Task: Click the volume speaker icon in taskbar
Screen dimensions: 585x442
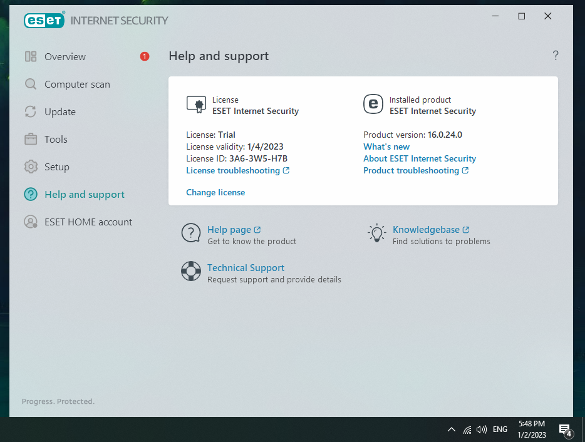Action: click(x=482, y=429)
